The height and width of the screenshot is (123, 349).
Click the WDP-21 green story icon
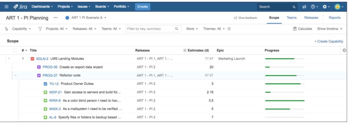pyautogui.click(x=46, y=92)
